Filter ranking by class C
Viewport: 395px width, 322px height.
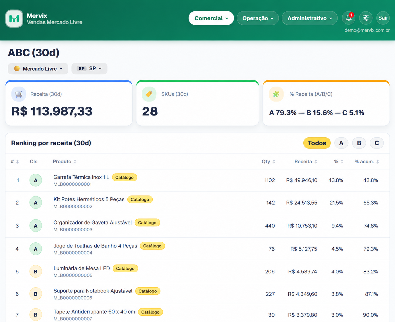[377, 143]
